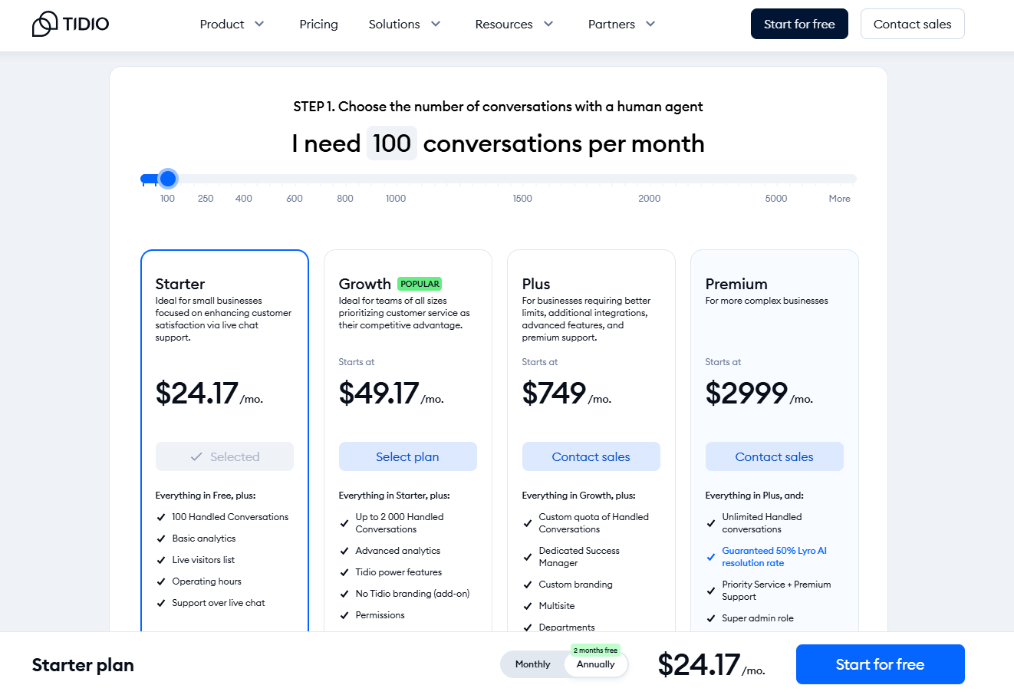This screenshot has width=1014, height=695.
Task: Click the 250 slider label
Action: point(206,198)
